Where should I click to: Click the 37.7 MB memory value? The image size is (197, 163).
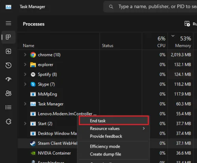[x=184, y=124]
